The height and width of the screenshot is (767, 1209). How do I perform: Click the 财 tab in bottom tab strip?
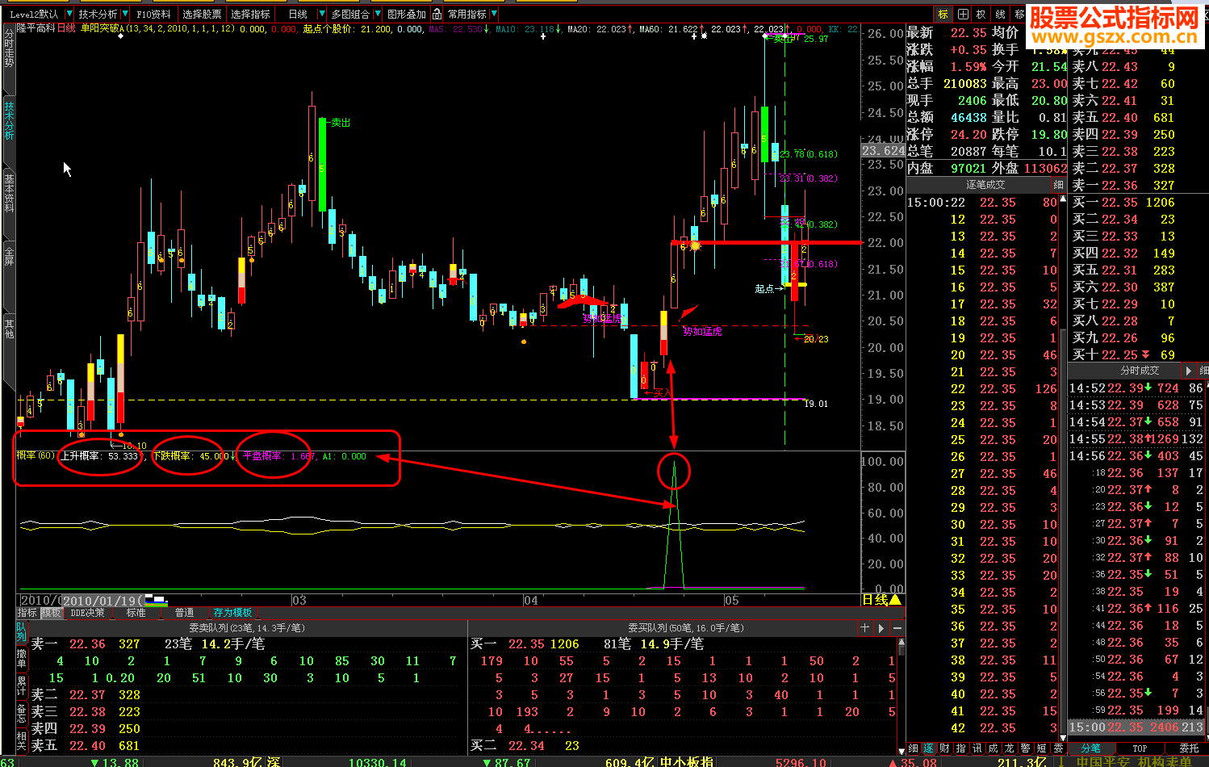945,748
